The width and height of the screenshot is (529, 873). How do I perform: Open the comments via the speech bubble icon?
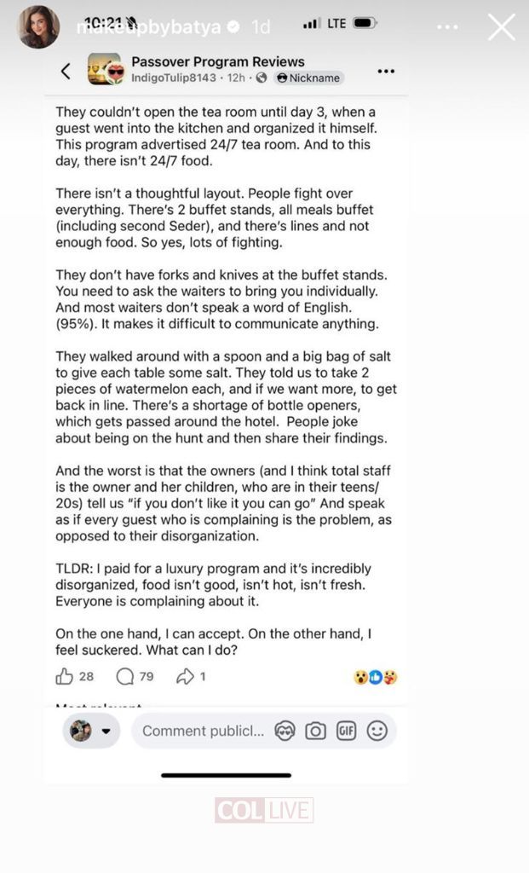[x=125, y=677]
